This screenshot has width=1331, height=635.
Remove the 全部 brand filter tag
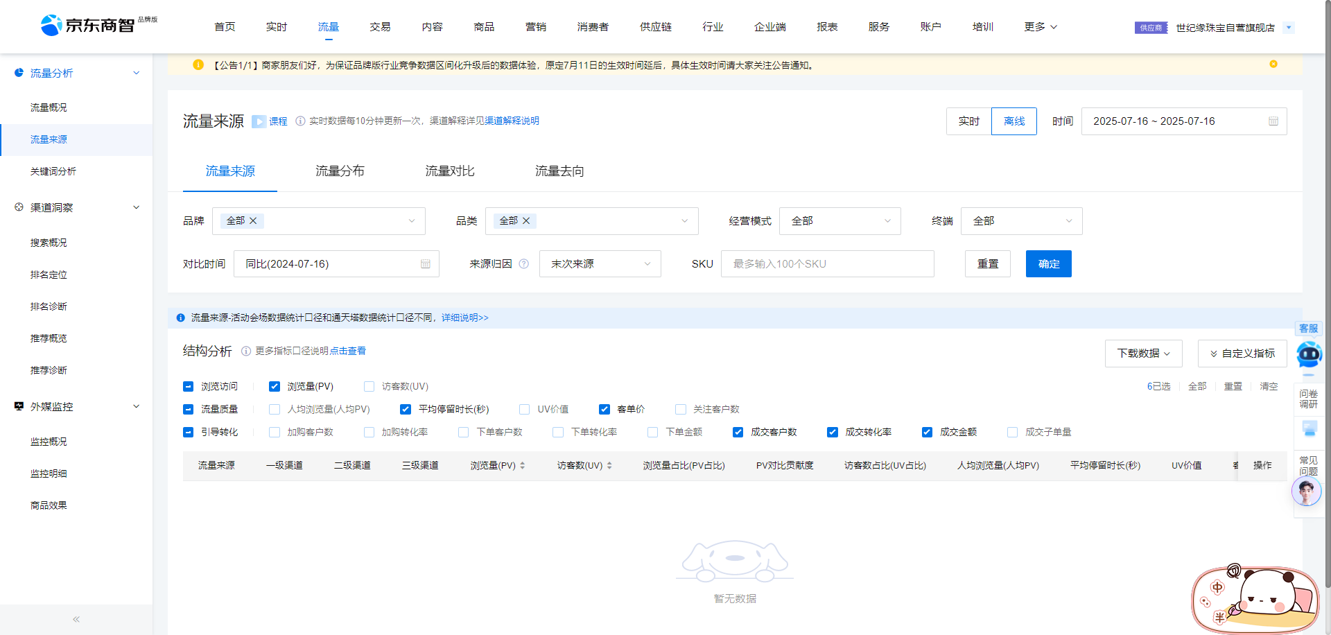click(254, 221)
